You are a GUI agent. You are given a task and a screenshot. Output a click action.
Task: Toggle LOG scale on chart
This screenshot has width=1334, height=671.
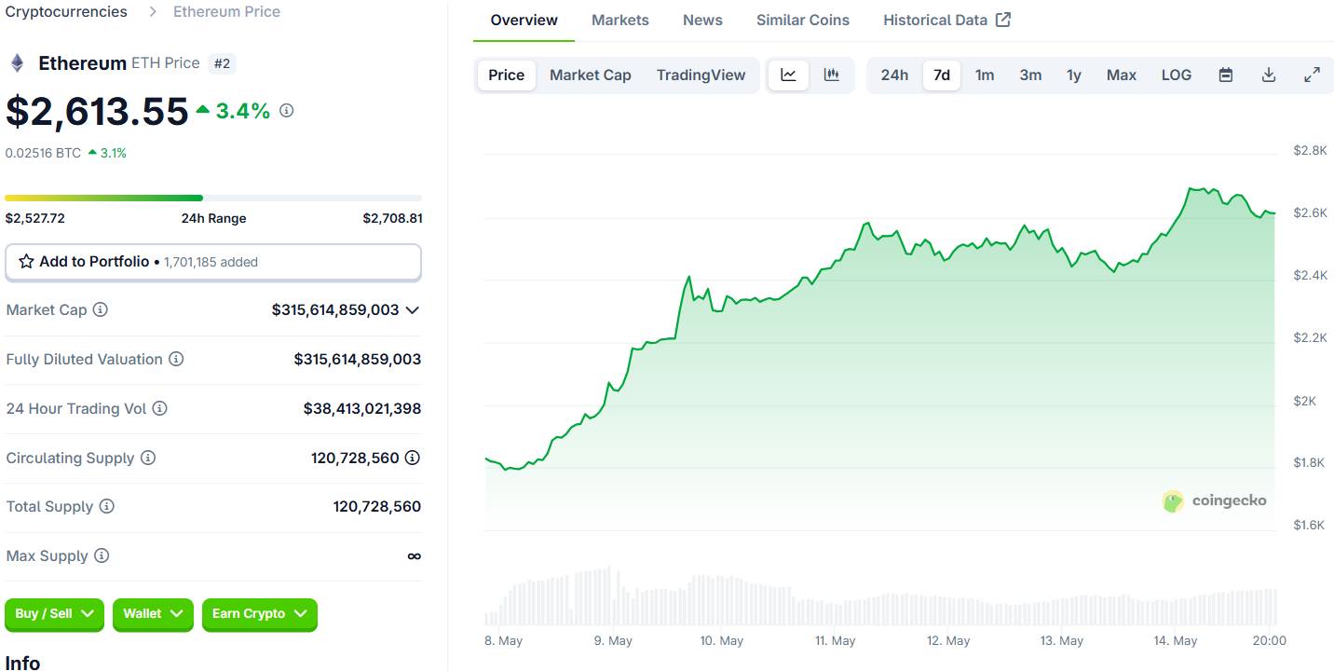(1177, 75)
